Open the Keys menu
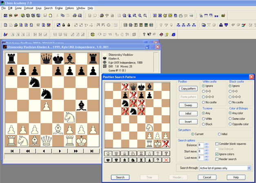Viewport: 256px width, 183px height. (38, 8)
